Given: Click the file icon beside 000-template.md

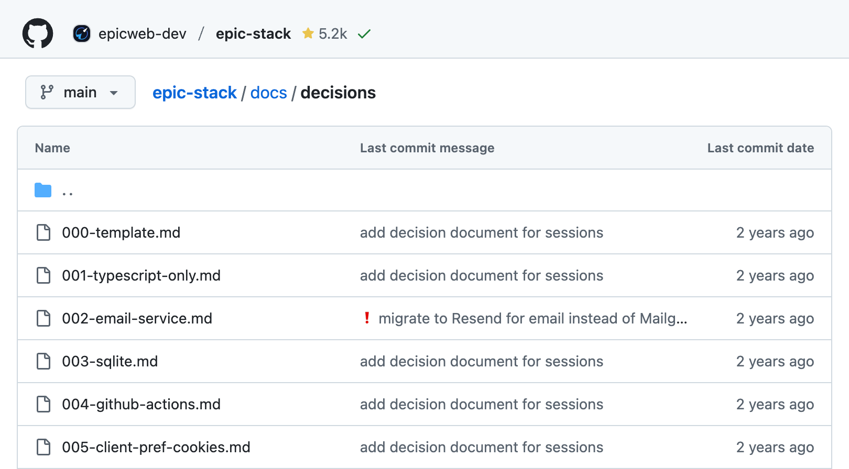Looking at the screenshot, I should point(43,232).
